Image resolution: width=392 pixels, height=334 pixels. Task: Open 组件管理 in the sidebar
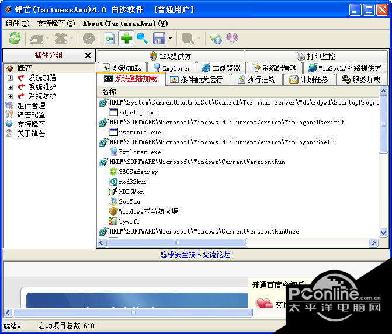[x=31, y=106]
